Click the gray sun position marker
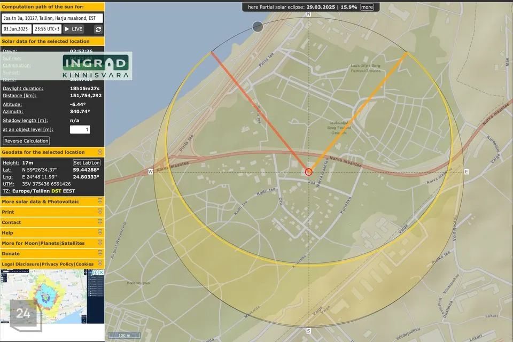This screenshot has width=513, height=342. [x=258, y=27]
